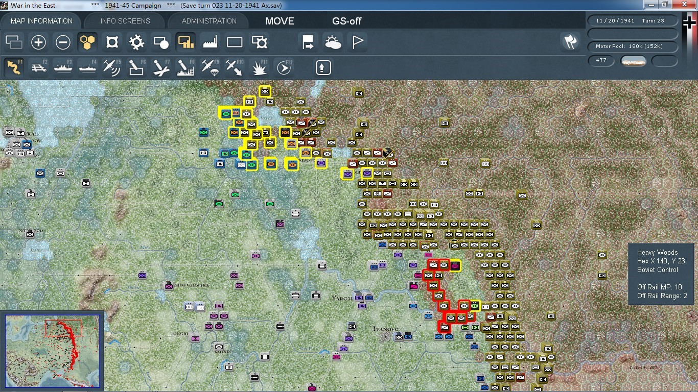Zoom in with the plus icon
Viewport: 698px width, 392px height.
point(38,42)
